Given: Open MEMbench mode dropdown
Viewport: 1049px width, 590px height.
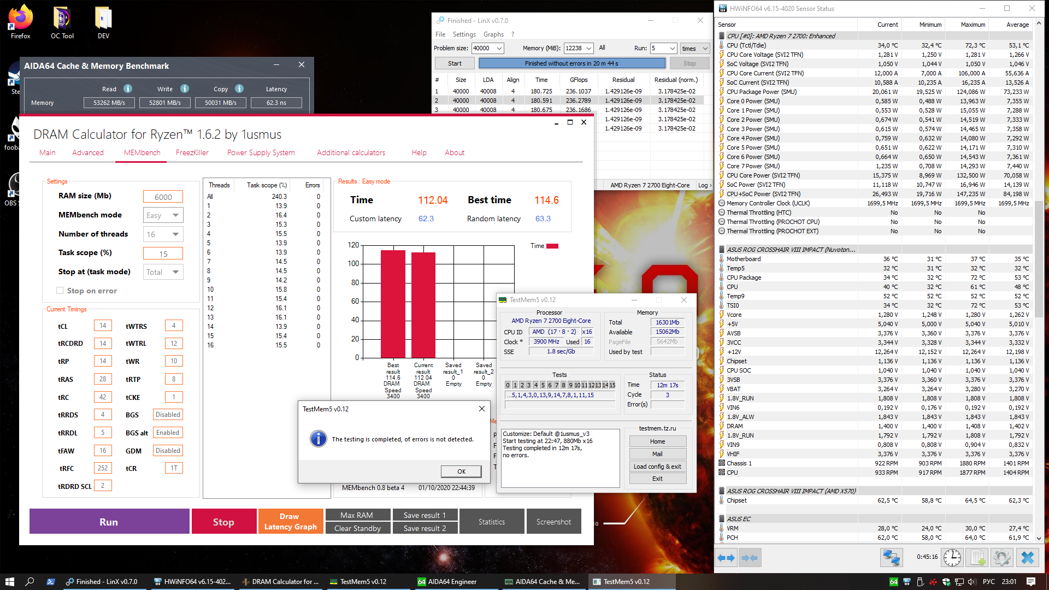Looking at the screenshot, I should (163, 215).
